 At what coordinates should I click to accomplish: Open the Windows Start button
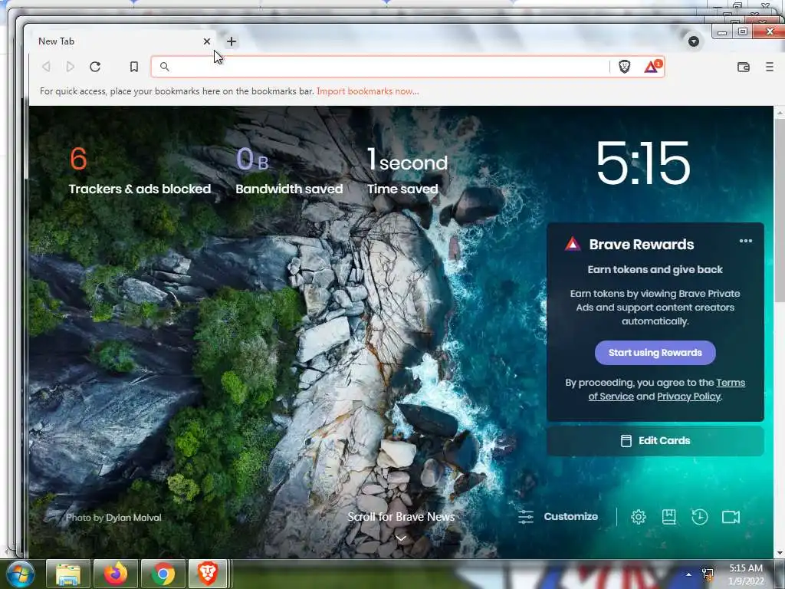tap(20, 574)
